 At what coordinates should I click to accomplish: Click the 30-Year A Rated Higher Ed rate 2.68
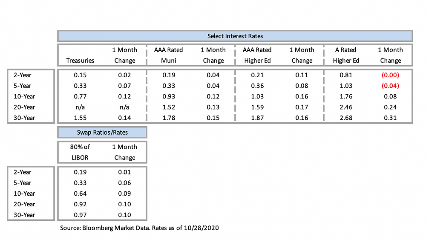click(x=346, y=118)
